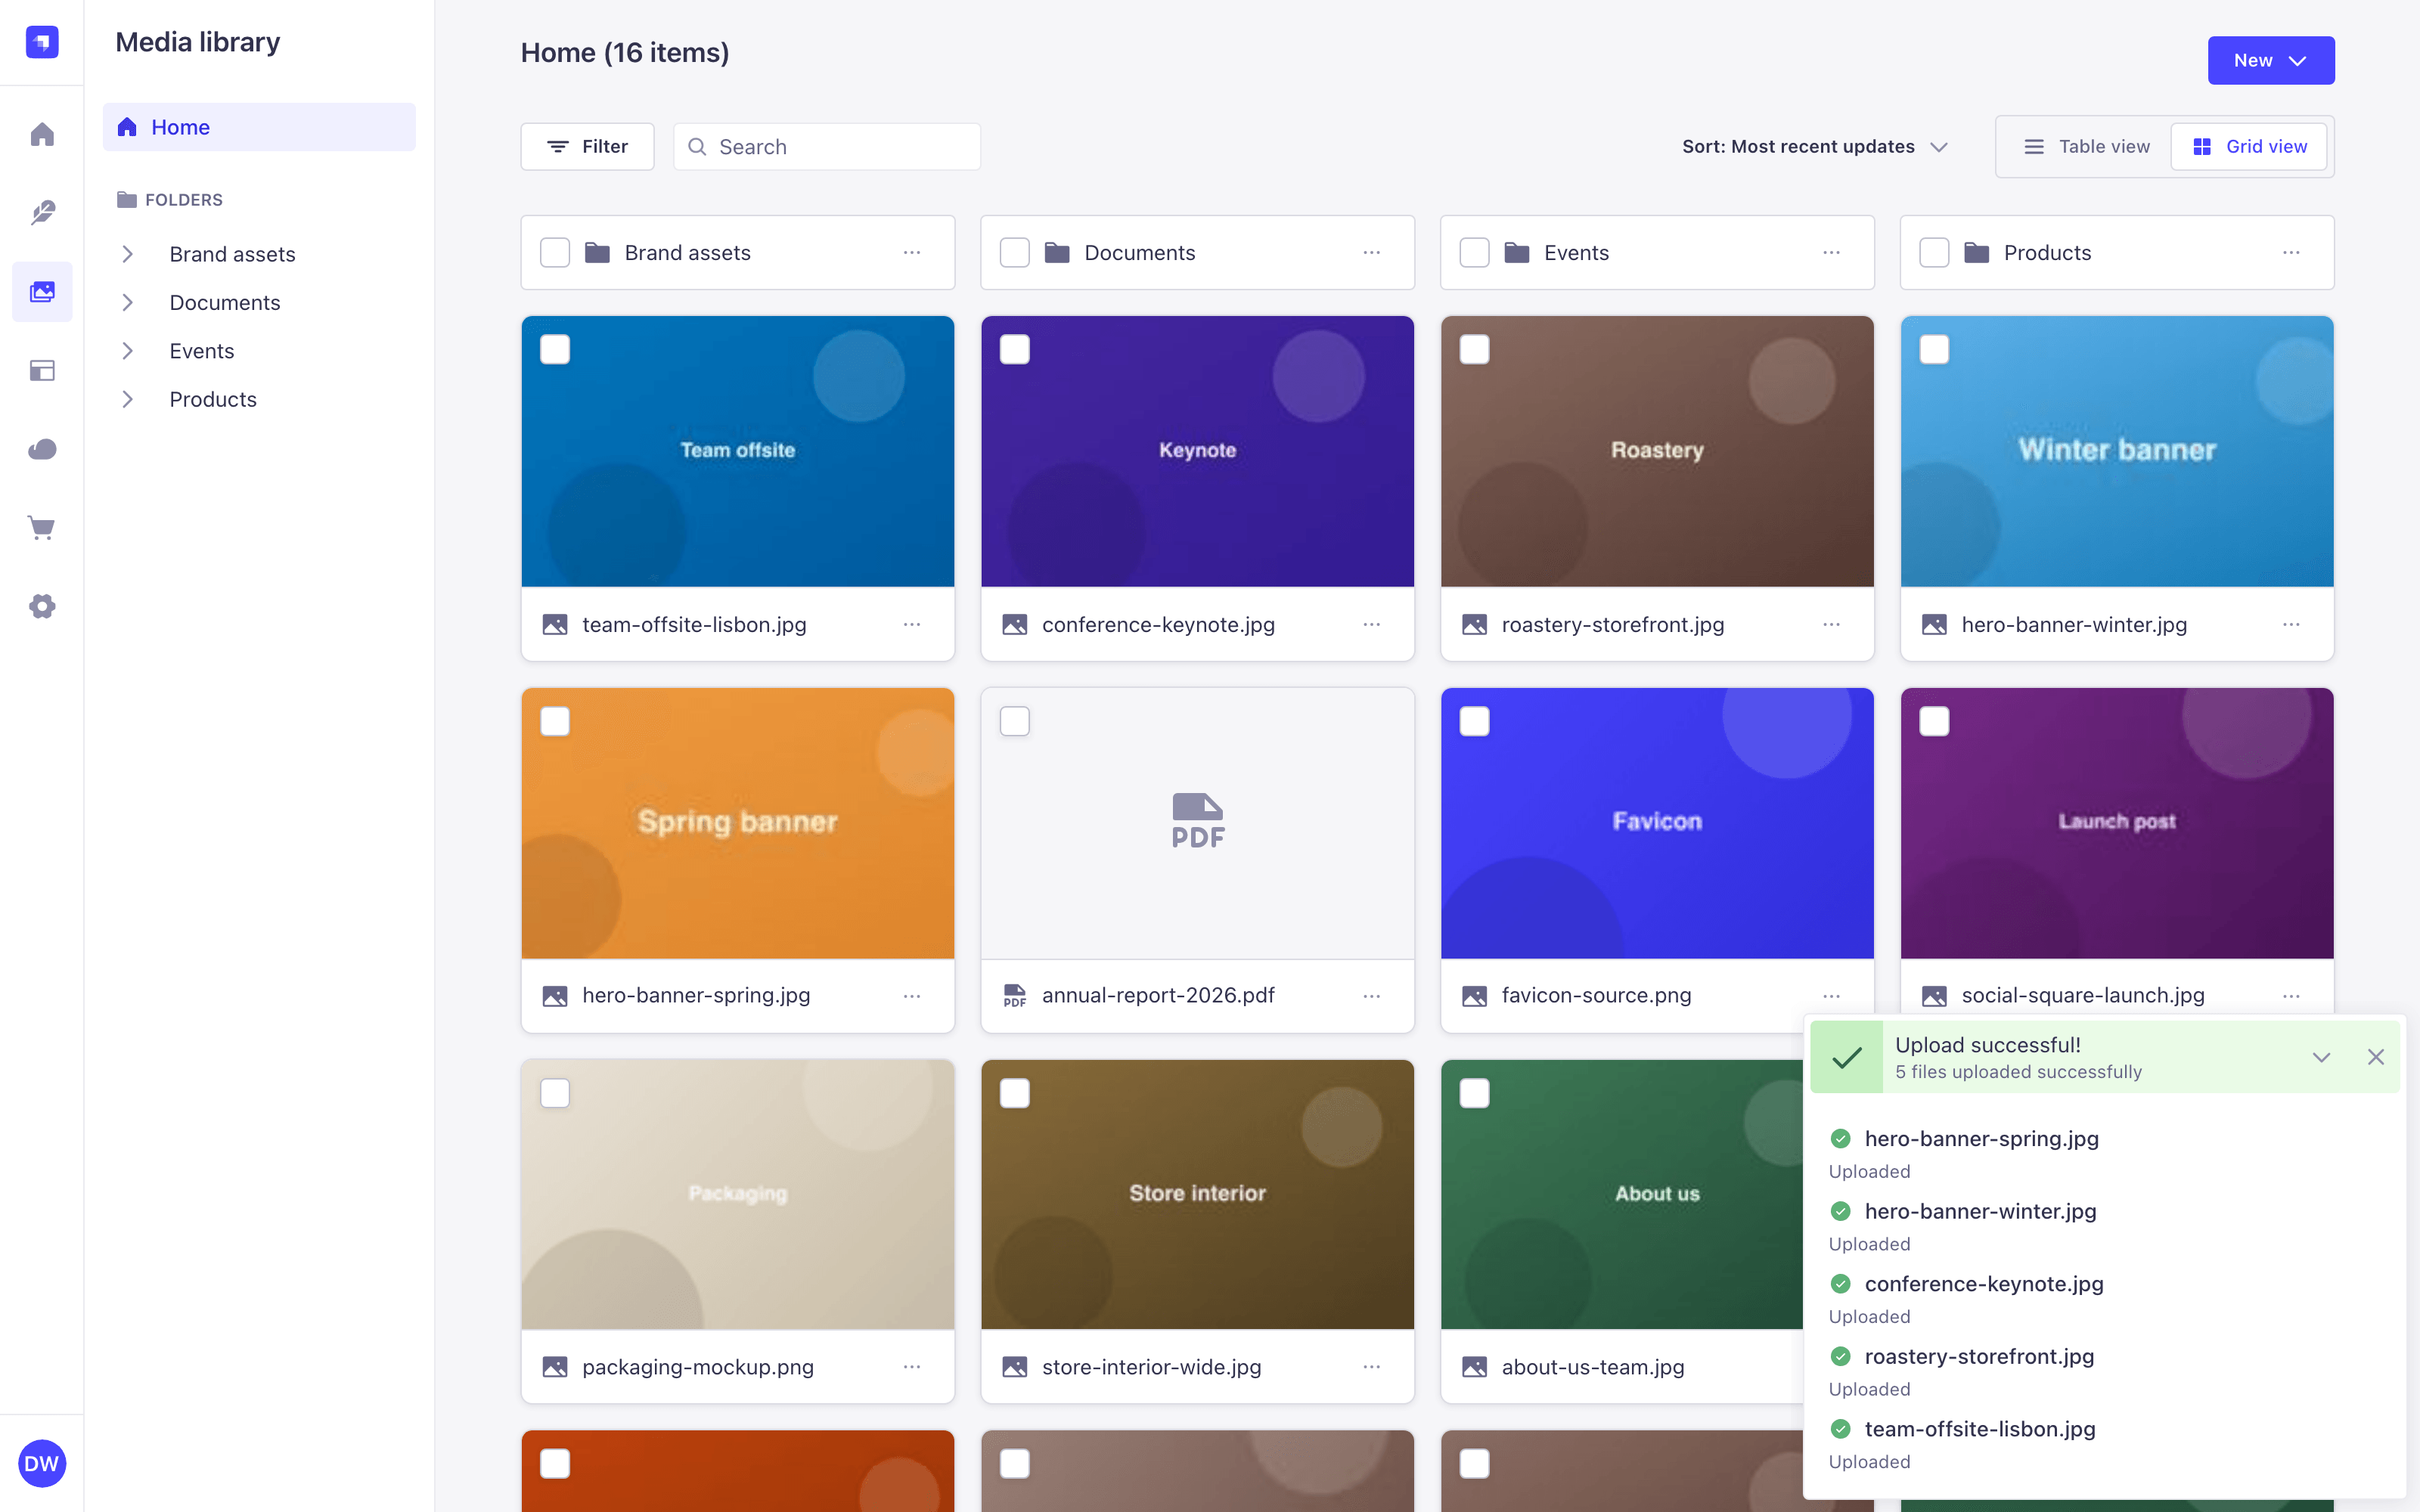The width and height of the screenshot is (2420, 1512).
Task: Expand the Documents folder in sidebar
Action: pos(127,302)
